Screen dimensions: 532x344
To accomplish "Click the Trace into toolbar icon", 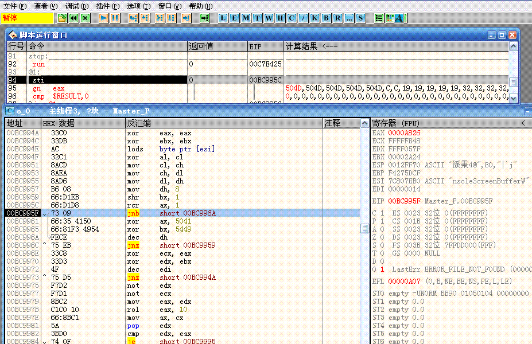I will click(160, 18).
